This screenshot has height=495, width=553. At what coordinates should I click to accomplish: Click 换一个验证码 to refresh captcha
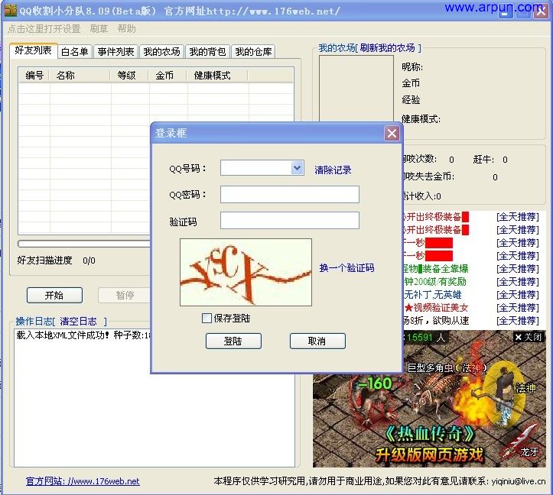click(346, 268)
